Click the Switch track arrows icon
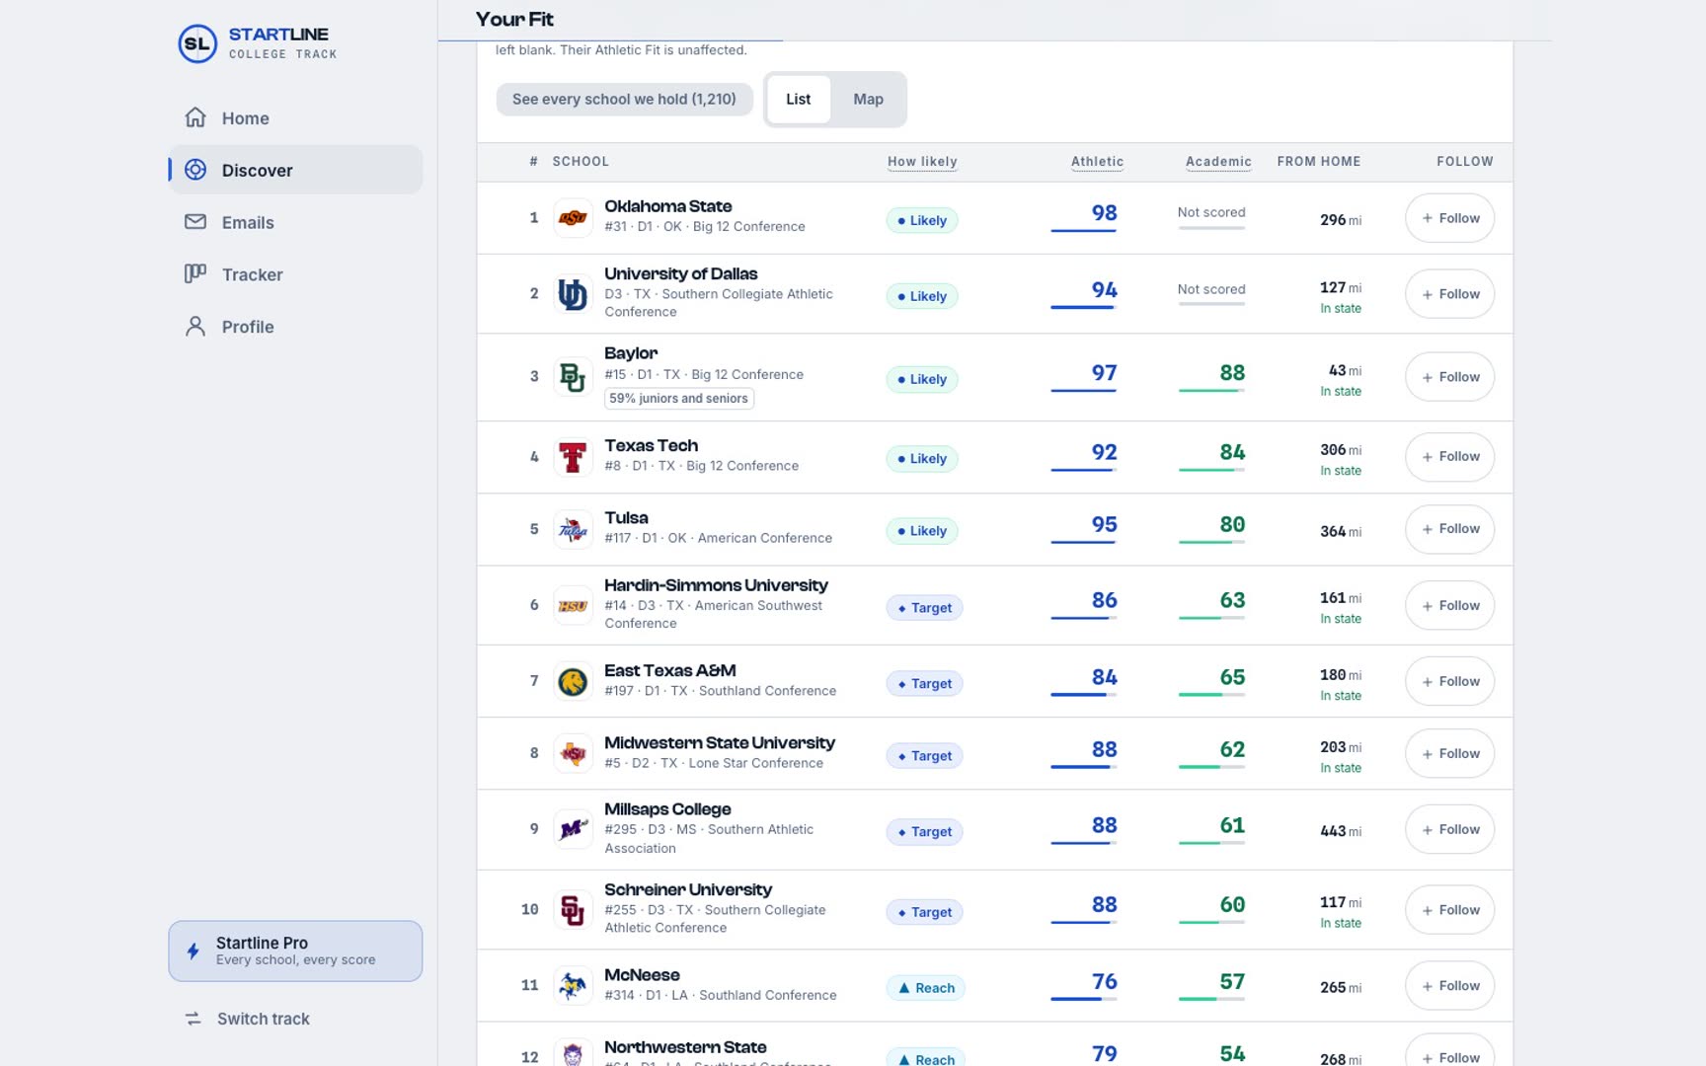Image resolution: width=1706 pixels, height=1066 pixels. 194,1019
